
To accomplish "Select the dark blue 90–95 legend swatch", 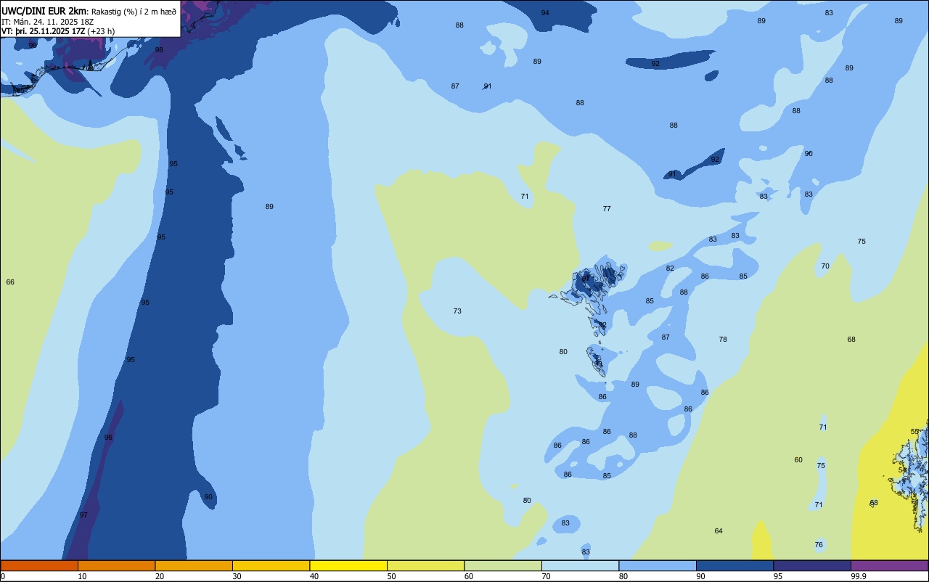I will (734, 565).
